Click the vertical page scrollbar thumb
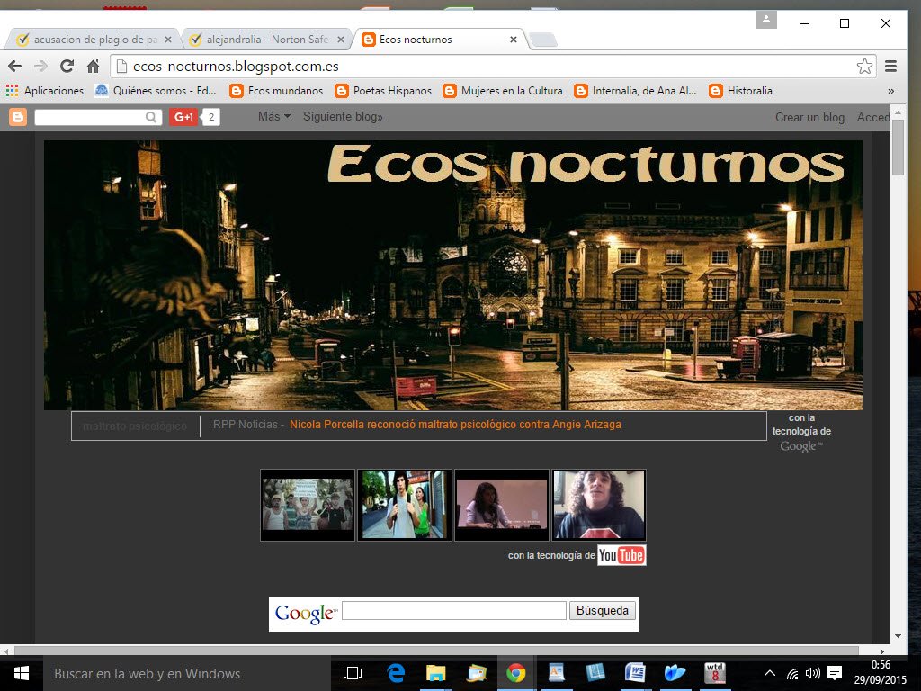 point(897,148)
